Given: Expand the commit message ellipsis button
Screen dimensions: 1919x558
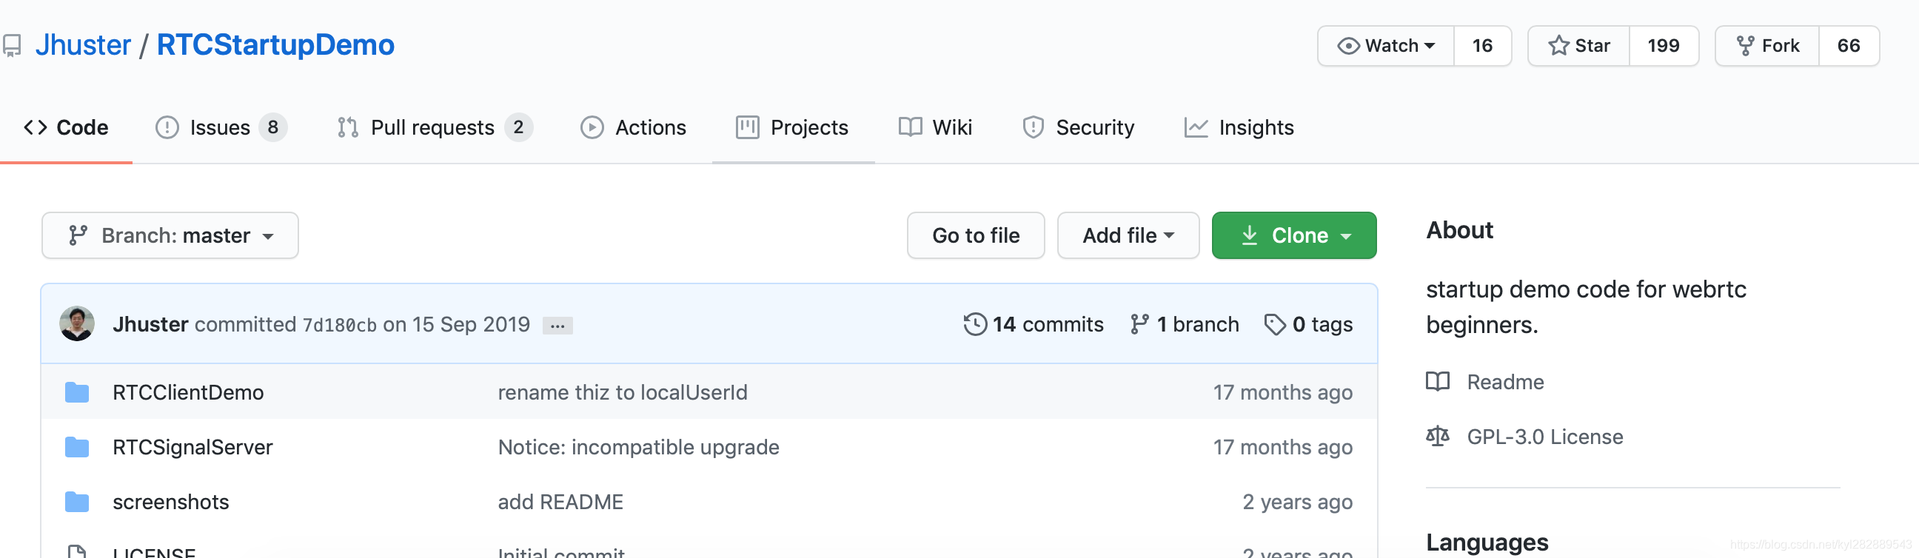Looking at the screenshot, I should [557, 326].
